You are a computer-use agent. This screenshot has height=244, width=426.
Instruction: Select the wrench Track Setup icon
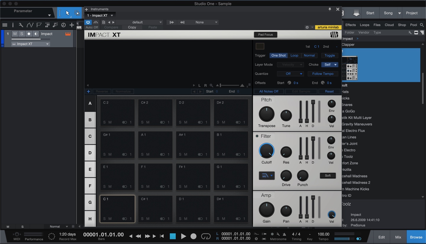point(21,25)
